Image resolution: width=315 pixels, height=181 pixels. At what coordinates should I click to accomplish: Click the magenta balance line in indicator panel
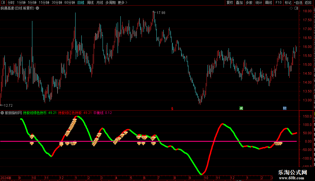(x=149, y=141)
